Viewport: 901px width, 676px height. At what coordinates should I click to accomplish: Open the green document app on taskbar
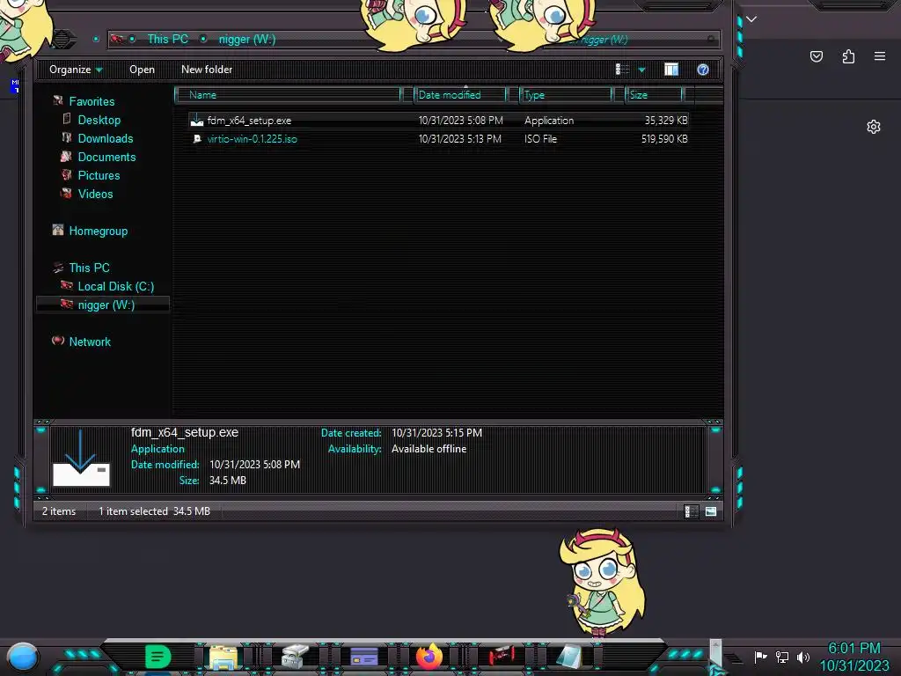(157, 657)
